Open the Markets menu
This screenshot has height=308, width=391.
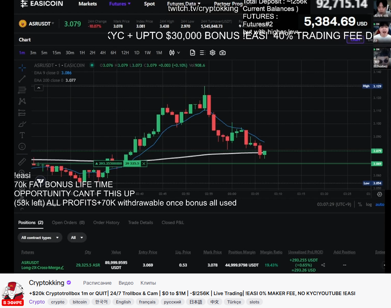pos(88,4)
